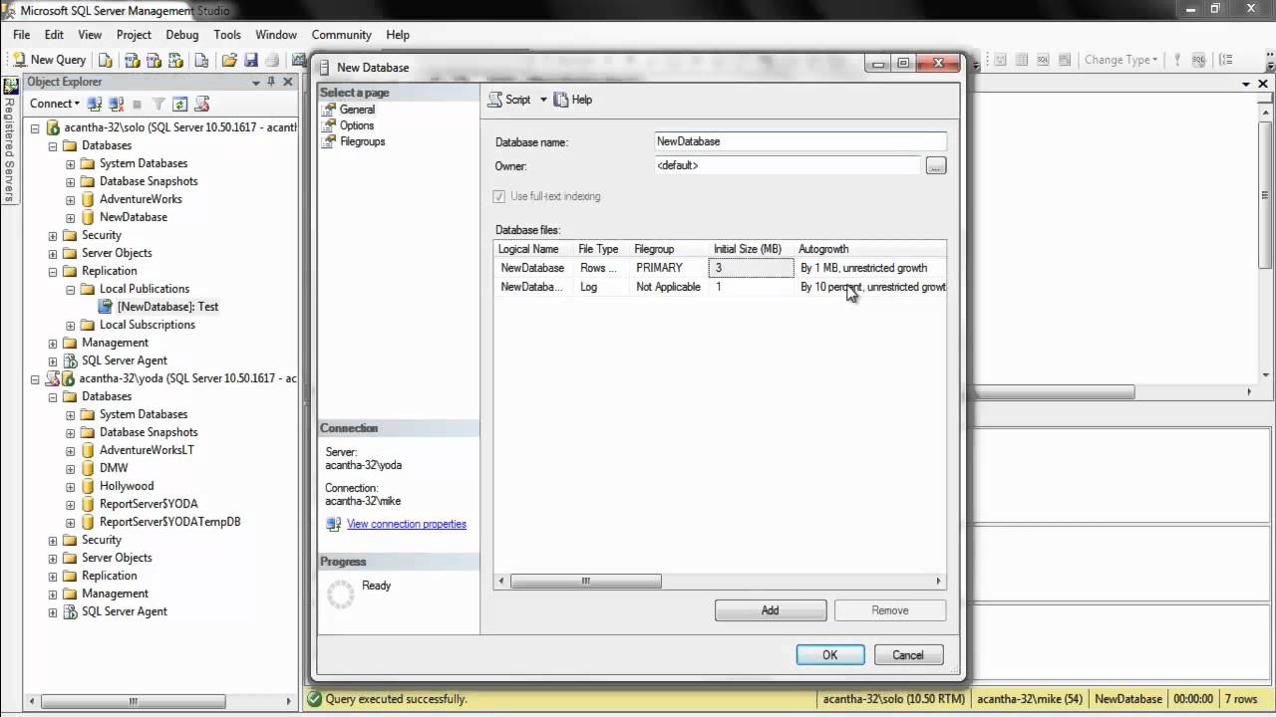Open View connection properties link
This screenshot has height=717, width=1276.
point(406,524)
